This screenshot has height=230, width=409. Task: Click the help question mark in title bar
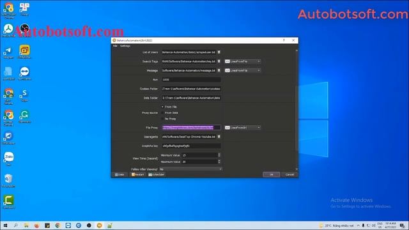coord(284,40)
